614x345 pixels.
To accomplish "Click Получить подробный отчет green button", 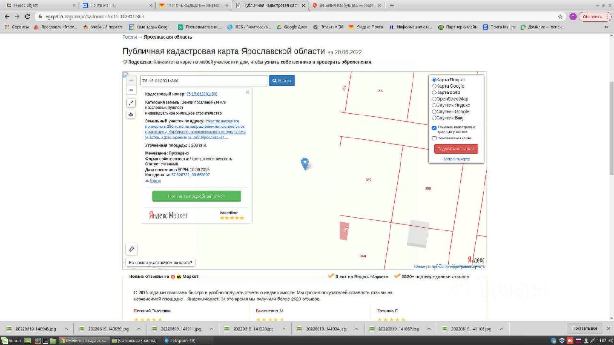I will [x=197, y=196].
